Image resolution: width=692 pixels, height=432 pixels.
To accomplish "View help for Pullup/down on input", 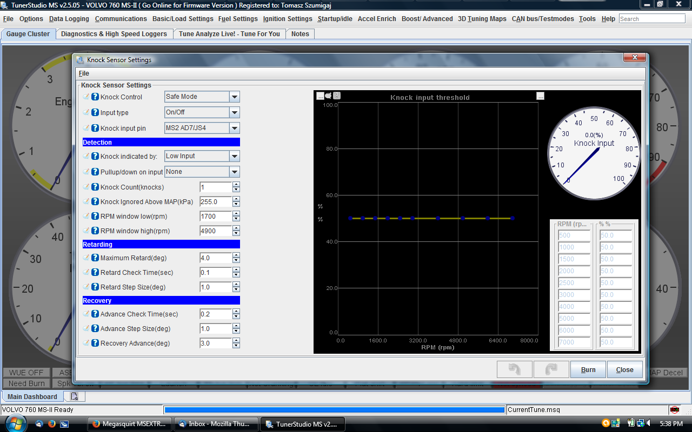I will (95, 172).
